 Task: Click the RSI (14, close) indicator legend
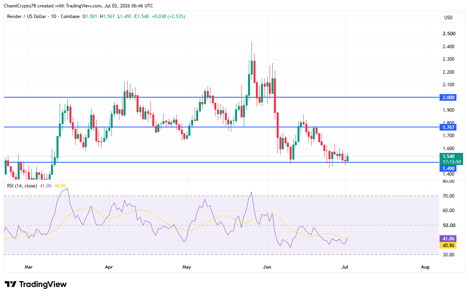pos(22,186)
